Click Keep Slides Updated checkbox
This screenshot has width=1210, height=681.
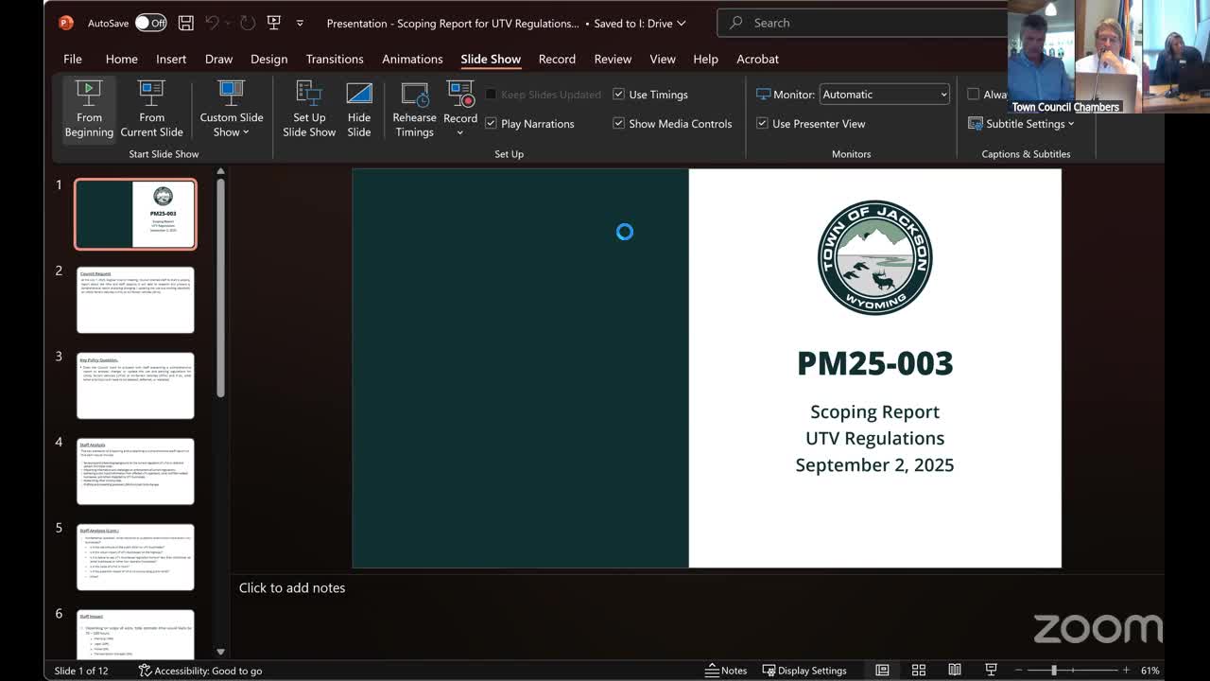click(x=491, y=95)
